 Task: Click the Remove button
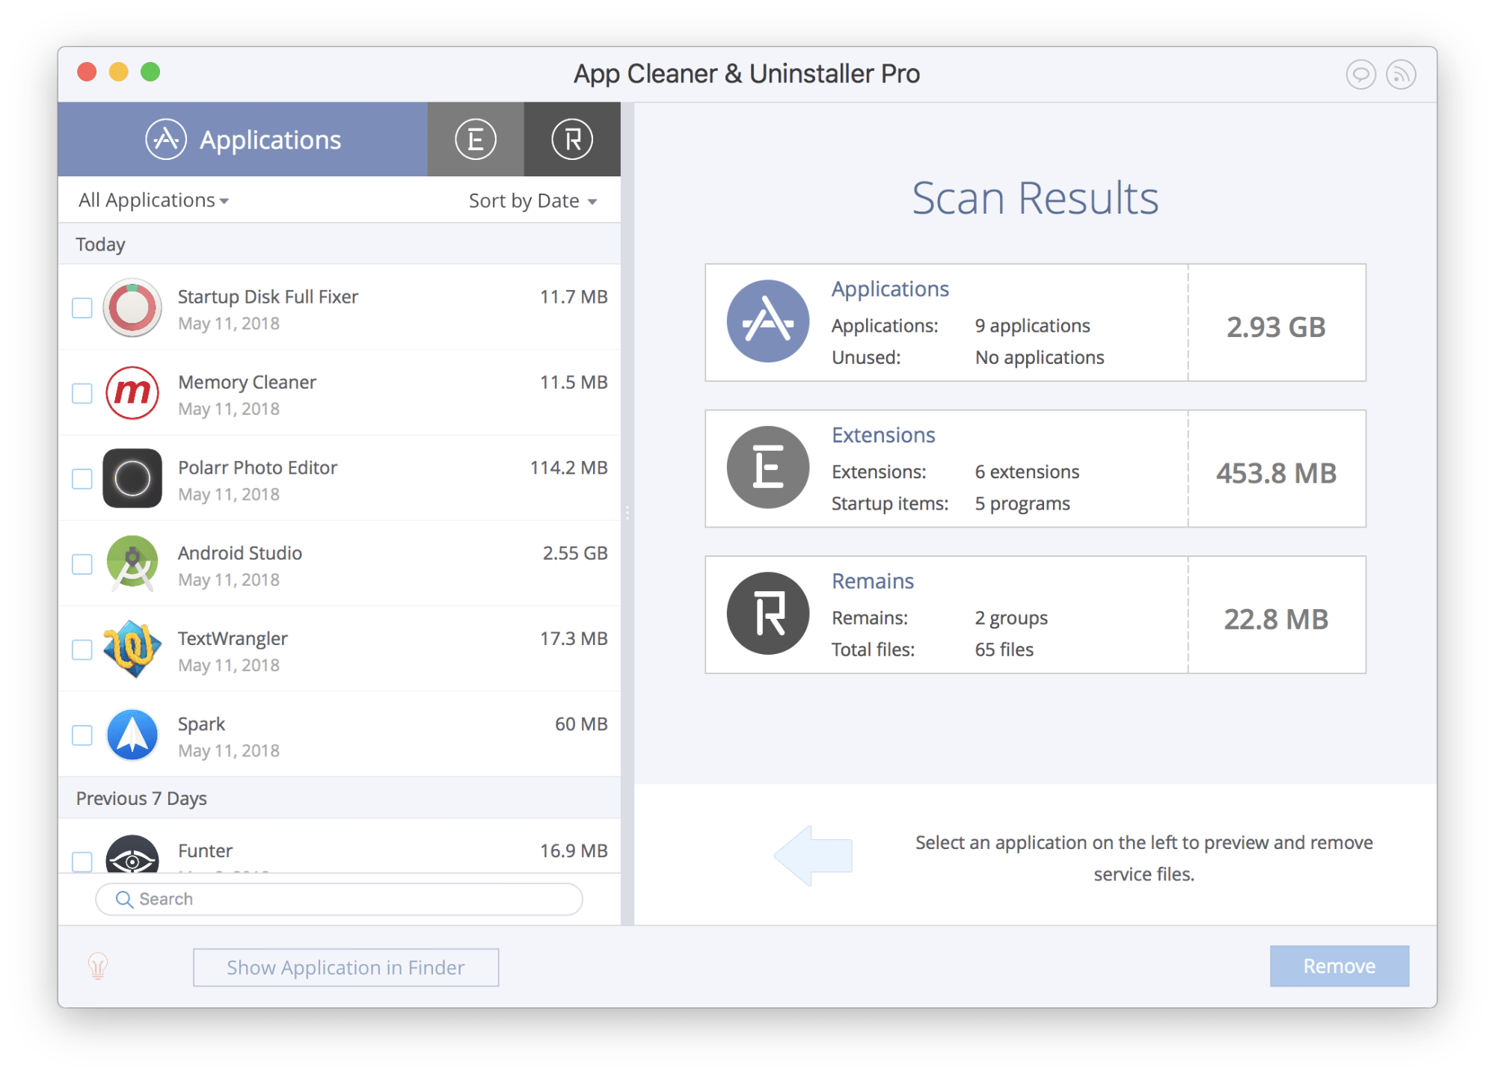pos(1338,963)
